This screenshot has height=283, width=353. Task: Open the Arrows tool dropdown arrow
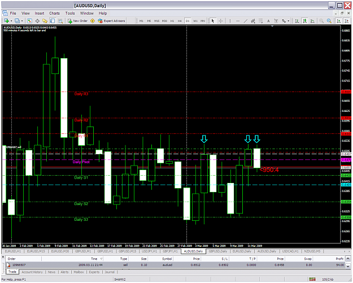pos(289,21)
